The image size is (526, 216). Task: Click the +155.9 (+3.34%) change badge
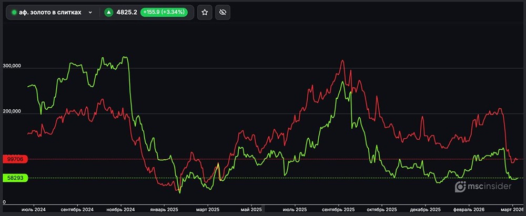pos(164,12)
